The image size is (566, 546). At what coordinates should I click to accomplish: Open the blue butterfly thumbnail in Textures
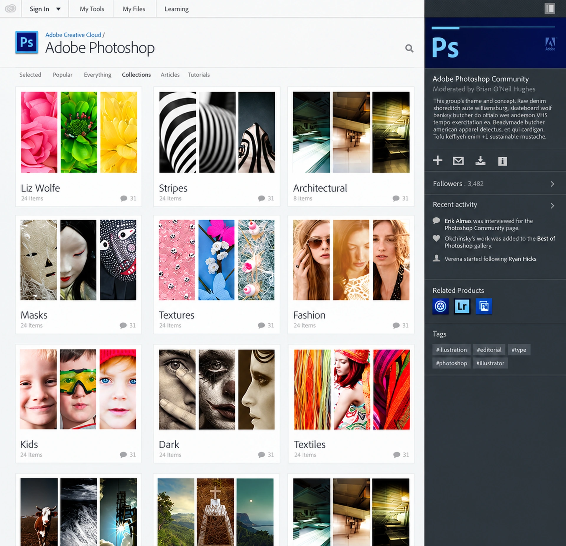tap(216, 260)
